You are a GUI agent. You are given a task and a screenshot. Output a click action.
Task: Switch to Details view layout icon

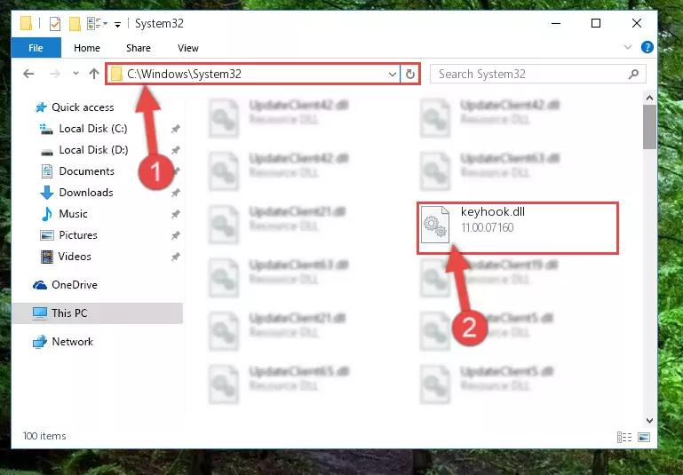click(624, 437)
